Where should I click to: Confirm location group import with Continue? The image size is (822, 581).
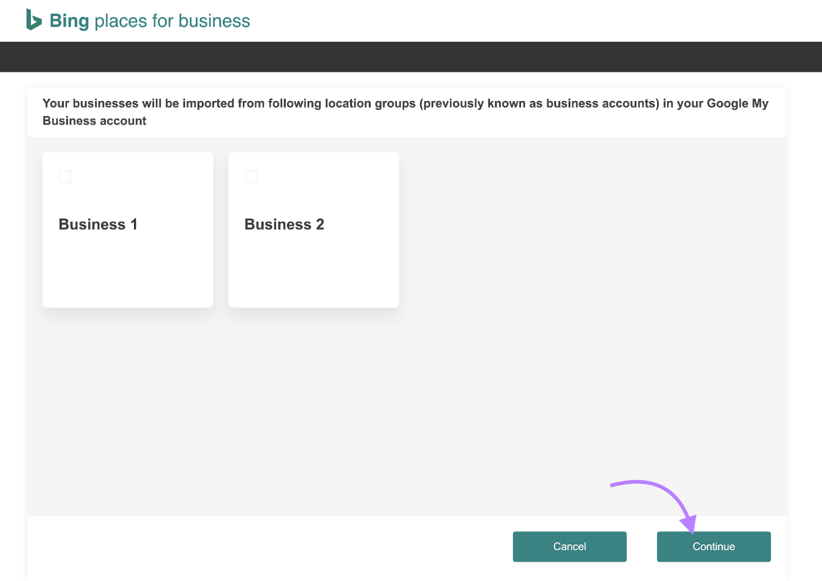(x=713, y=546)
